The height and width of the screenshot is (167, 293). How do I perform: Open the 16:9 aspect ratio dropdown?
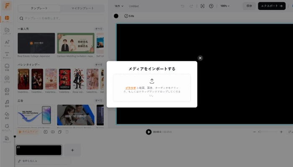click(x=119, y=6)
